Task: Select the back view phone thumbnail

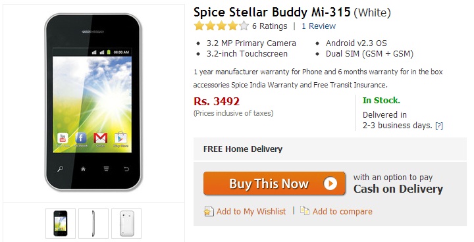Action: pyautogui.click(x=126, y=224)
